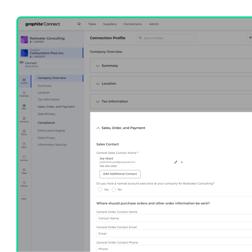Jump to Tax Information in the sidebar list
The height and width of the screenshot is (252, 252).
point(49,100)
